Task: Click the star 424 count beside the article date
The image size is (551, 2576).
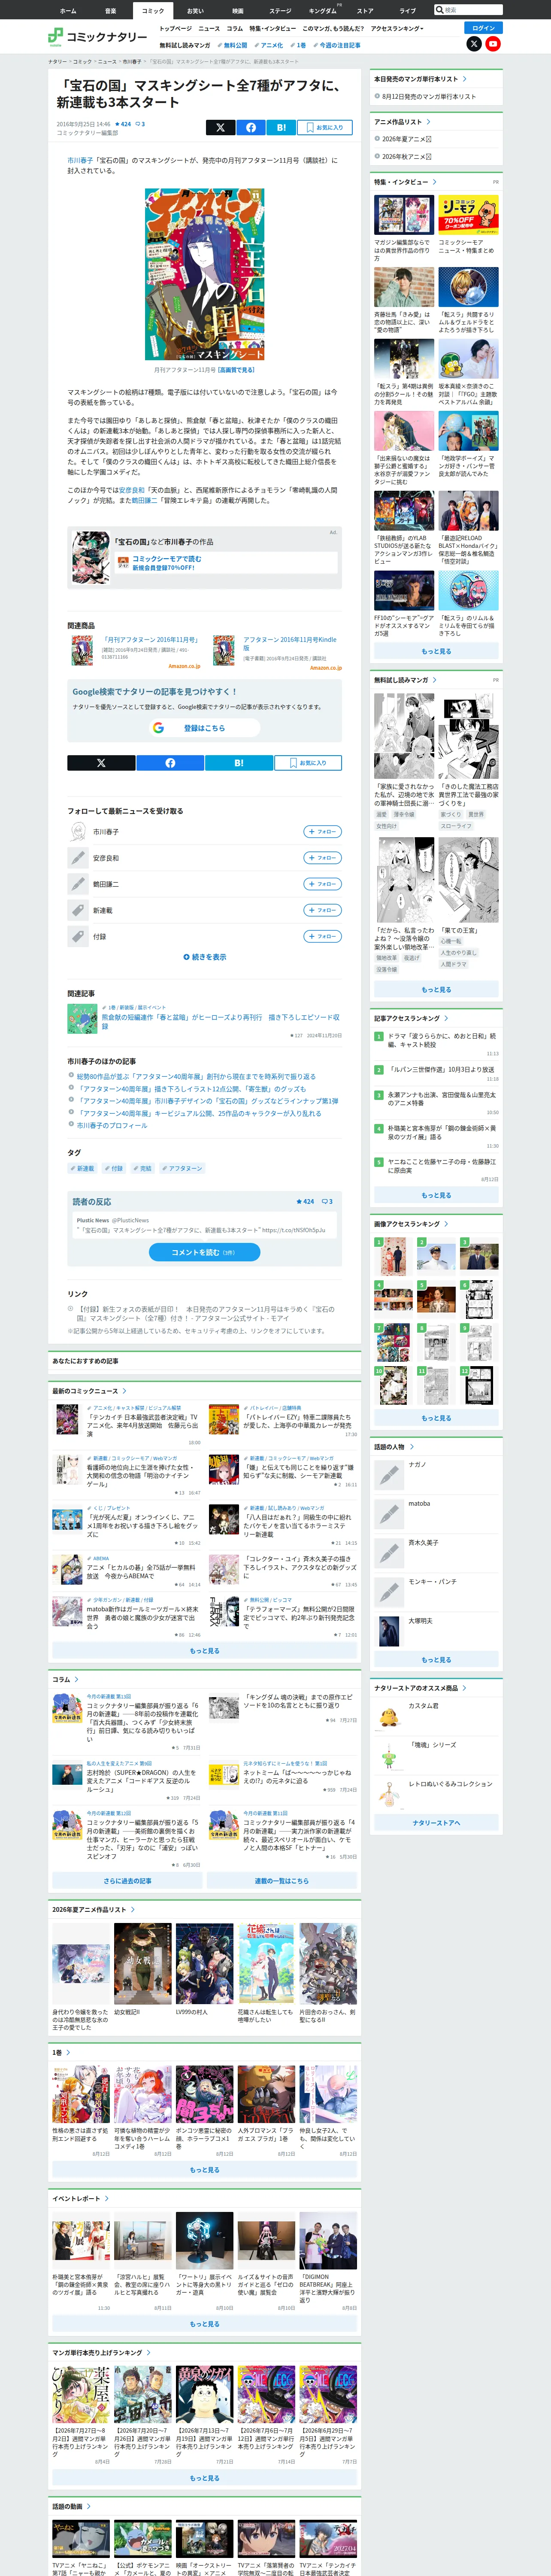Action: (x=123, y=124)
